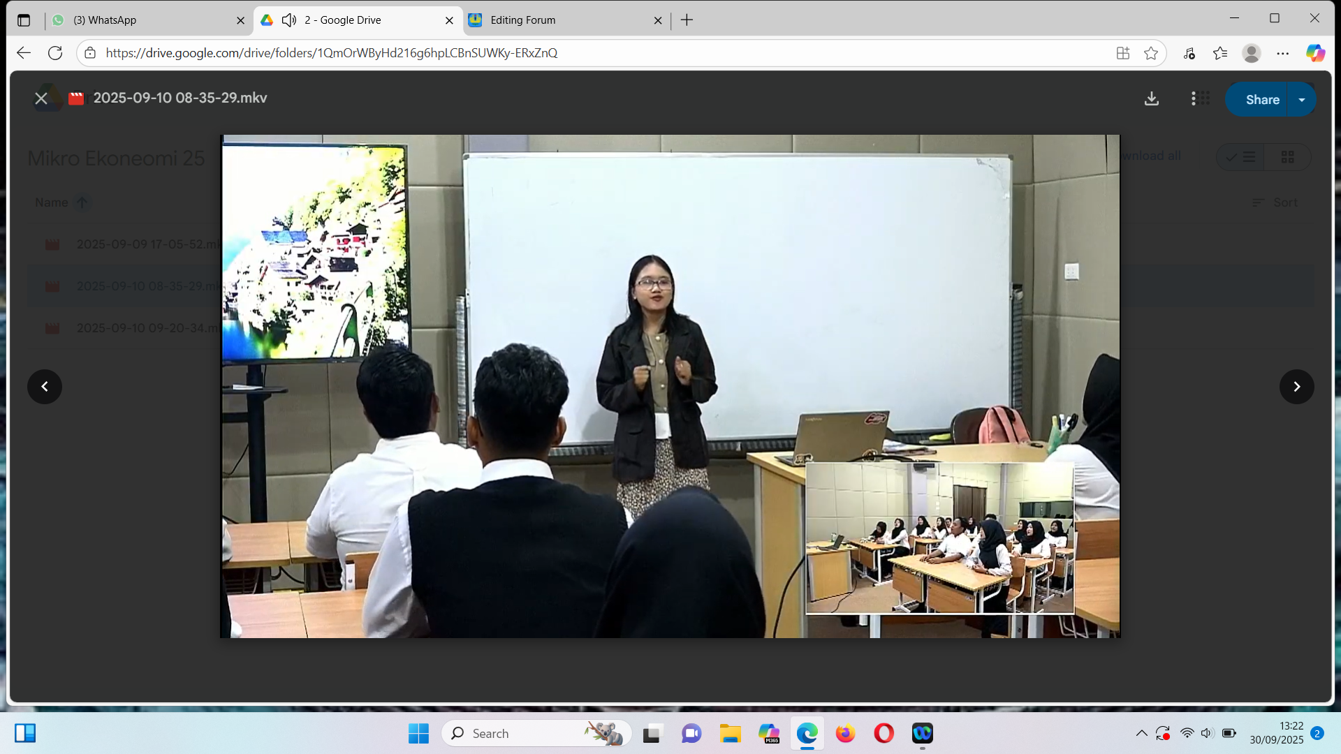Screen dimensions: 1341x754
Task: Refresh the current page
Action: click(55, 53)
